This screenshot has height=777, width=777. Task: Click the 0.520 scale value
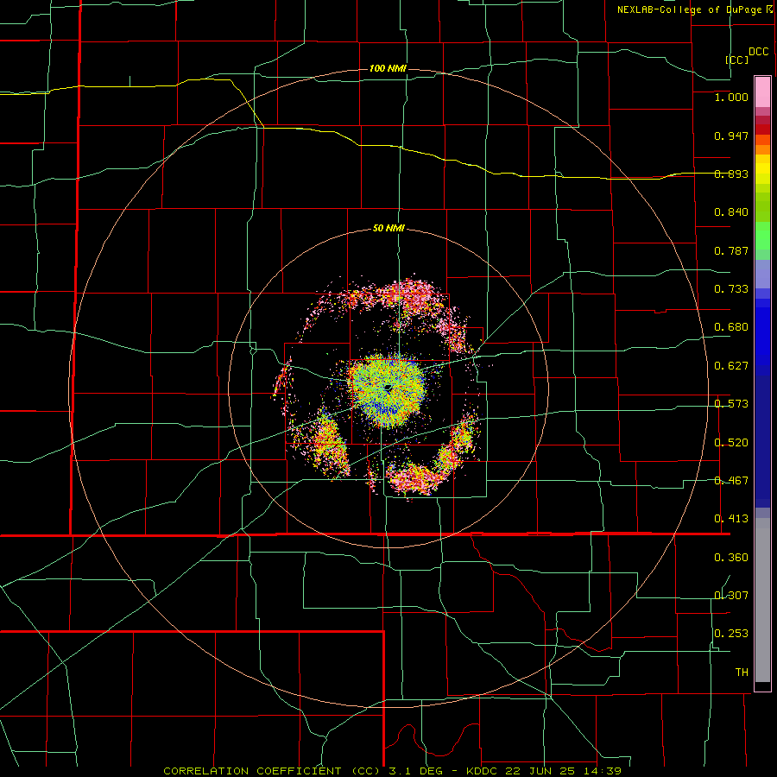tap(731, 442)
